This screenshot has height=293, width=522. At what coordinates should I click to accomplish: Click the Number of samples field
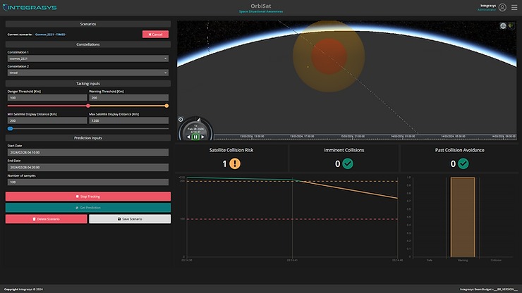[x=88, y=182]
